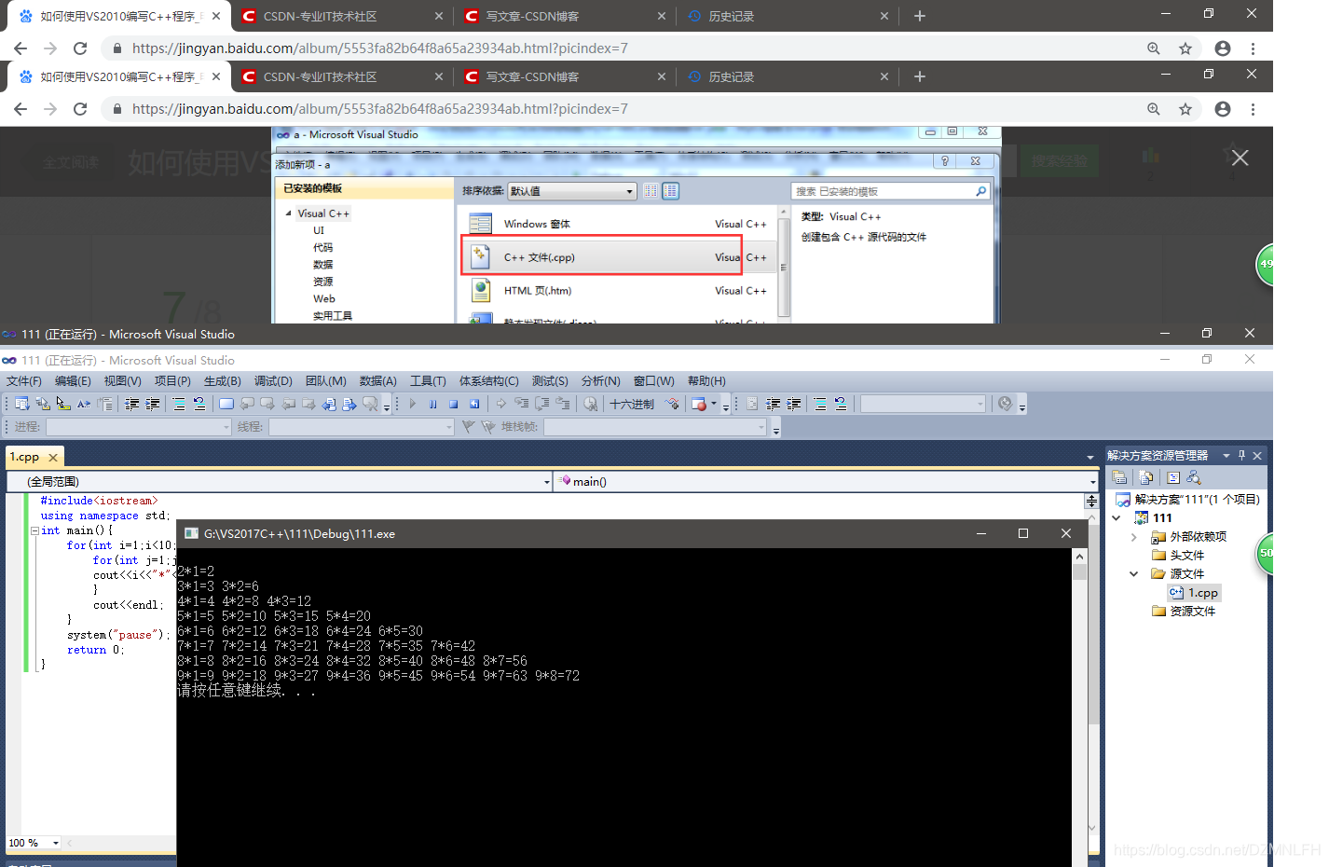This screenshot has width=1329, height=867.
Task: Open the Breakpoints window icon with red dot
Action: (699, 404)
